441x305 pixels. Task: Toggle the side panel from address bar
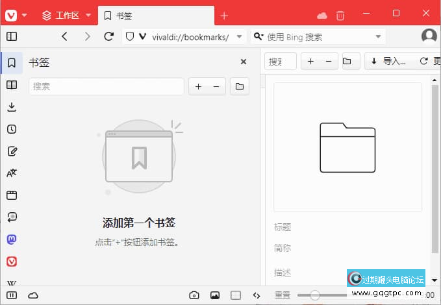pos(12,36)
